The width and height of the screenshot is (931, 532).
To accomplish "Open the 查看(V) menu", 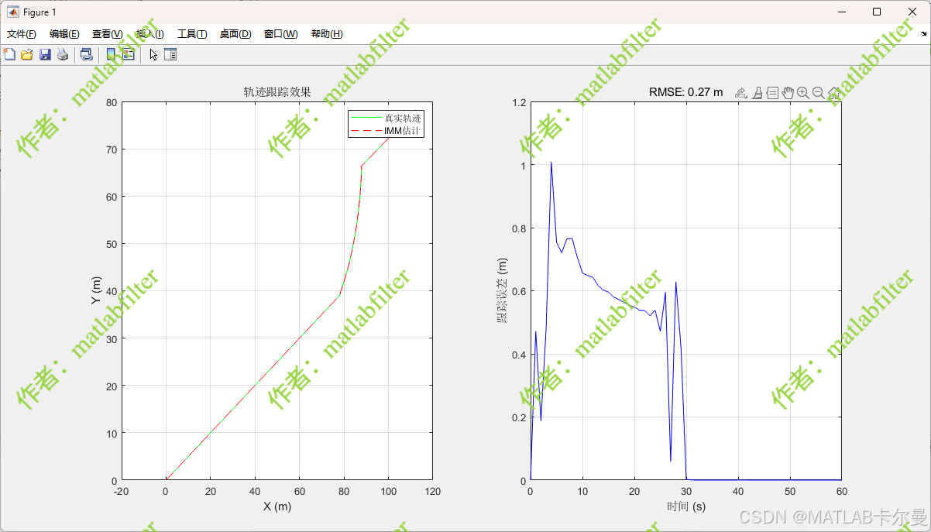I will click(107, 34).
